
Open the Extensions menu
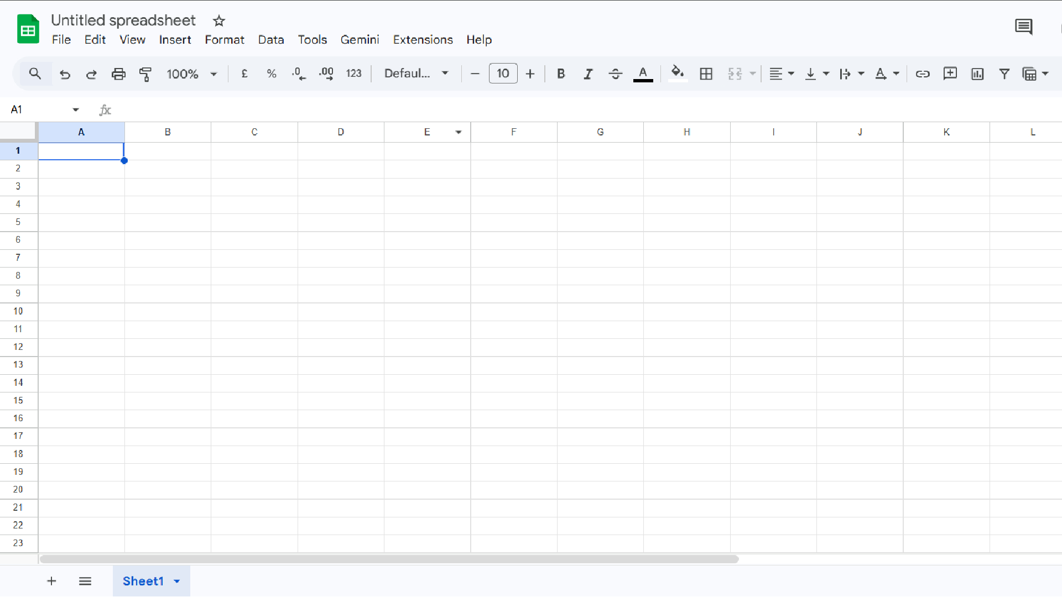(423, 39)
